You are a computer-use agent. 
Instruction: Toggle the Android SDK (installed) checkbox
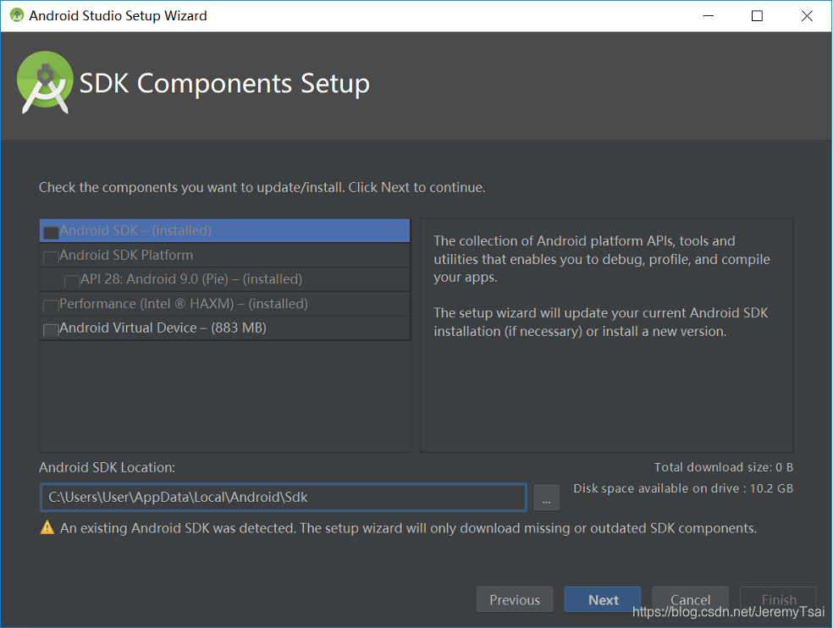(x=51, y=233)
